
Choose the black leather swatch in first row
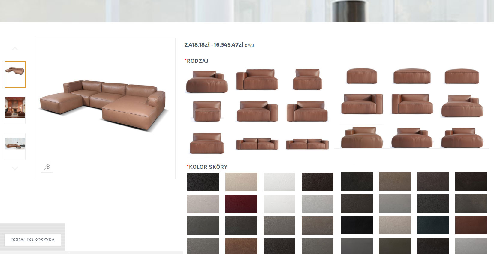point(203,182)
